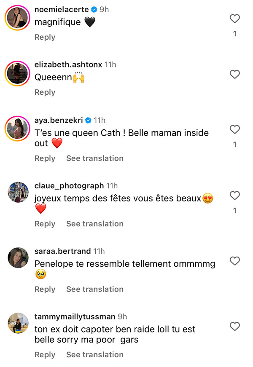Reply to aya.benzekri's comment
Image resolution: width=253 pixels, height=367 pixels.
pos(45,158)
